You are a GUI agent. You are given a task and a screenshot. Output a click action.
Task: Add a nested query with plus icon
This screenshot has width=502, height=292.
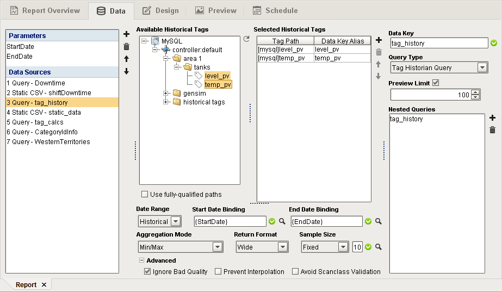point(492,118)
